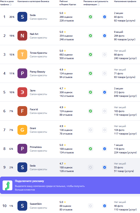Click the help icon beside "информации" header
This screenshot has height=213, width=140.
click(99, 4)
